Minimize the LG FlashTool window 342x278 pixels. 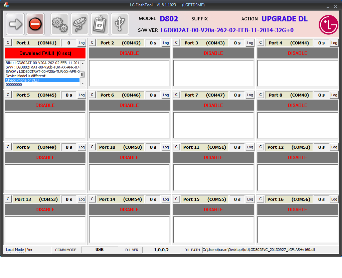[328, 6]
